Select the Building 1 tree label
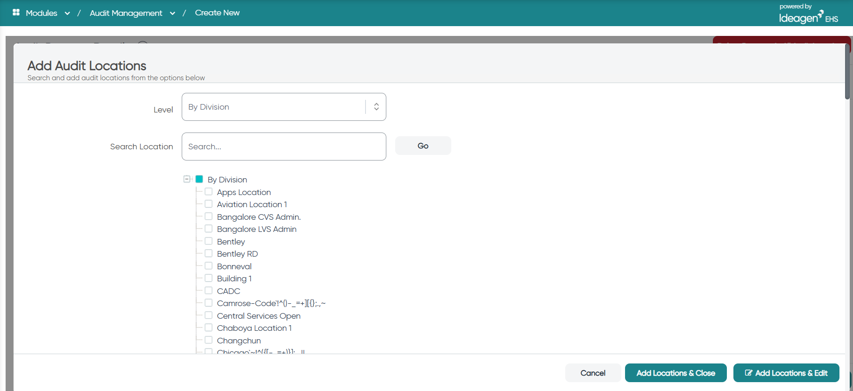 point(234,279)
